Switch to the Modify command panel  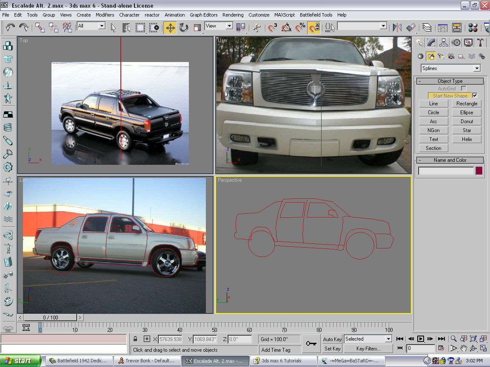pos(431,42)
